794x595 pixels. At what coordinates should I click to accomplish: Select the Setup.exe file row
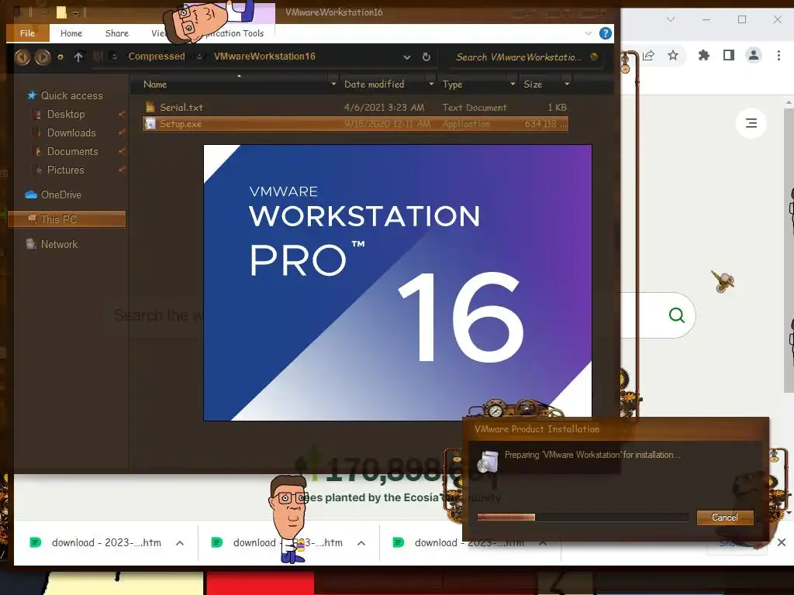coord(355,124)
